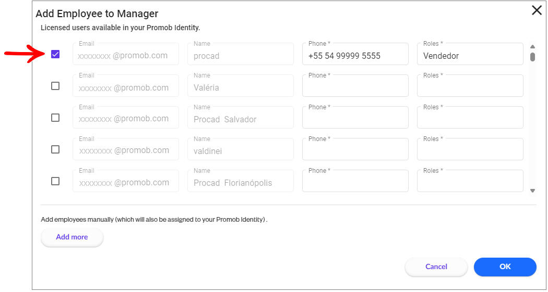This screenshot has height=292, width=548.
Task: Confirm with the OK button
Action: [505, 267]
